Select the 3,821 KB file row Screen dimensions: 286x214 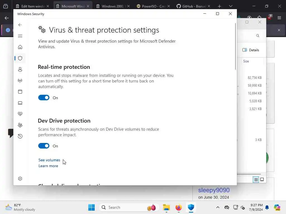pos(255,109)
